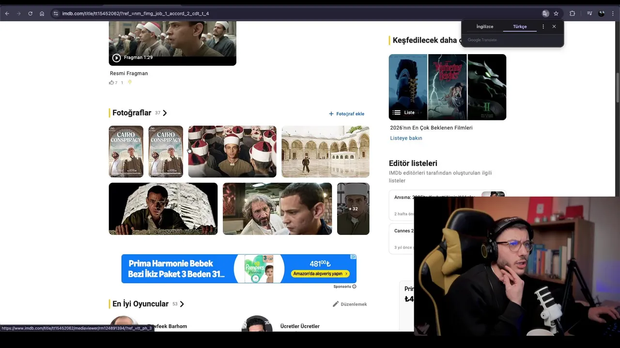Click Fotoğraf ekle to add photo
The height and width of the screenshot is (348, 620).
[x=346, y=114]
